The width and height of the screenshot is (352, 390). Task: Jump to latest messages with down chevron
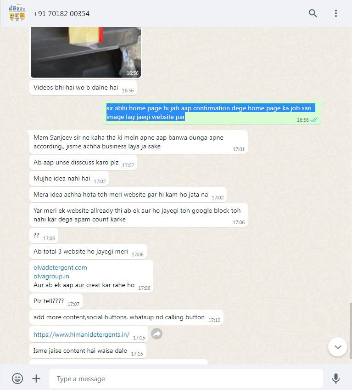[338, 347]
